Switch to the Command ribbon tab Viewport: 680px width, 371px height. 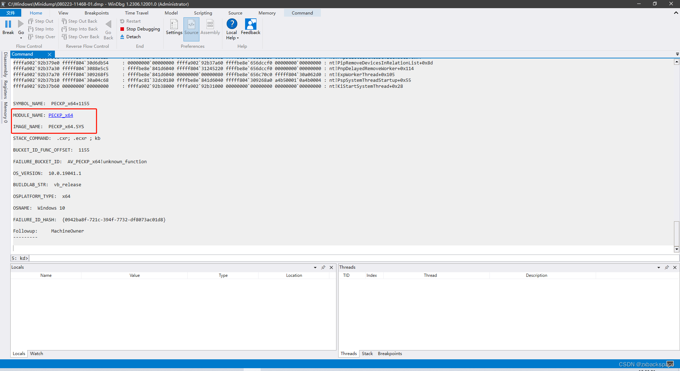(x=302, y=13)
